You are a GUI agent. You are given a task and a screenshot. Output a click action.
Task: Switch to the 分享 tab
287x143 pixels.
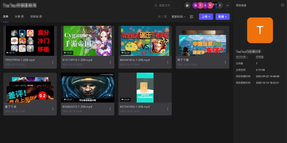point(18,16)
